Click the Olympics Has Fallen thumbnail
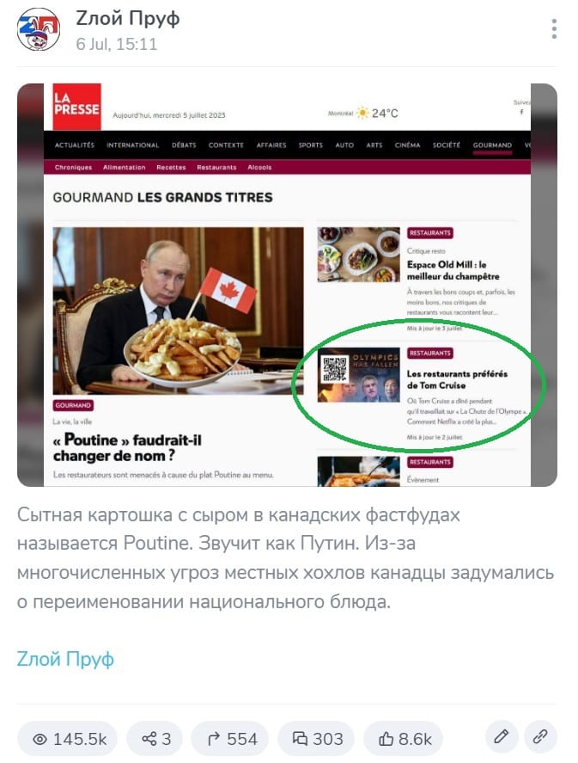Image resolution: width=578 pixels, height=763 pixels. [358, 375]
